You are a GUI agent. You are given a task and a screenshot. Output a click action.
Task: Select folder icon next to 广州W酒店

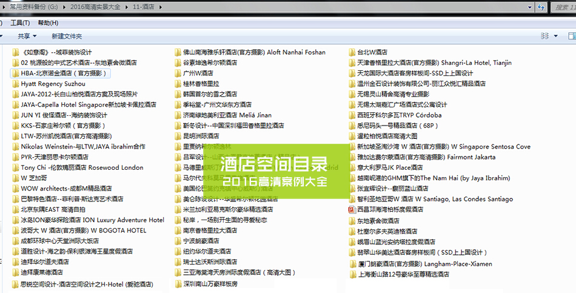coord(178,73)
